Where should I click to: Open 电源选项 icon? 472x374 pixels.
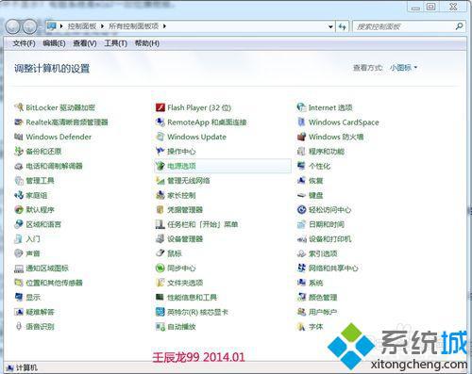tap(160, 166)
